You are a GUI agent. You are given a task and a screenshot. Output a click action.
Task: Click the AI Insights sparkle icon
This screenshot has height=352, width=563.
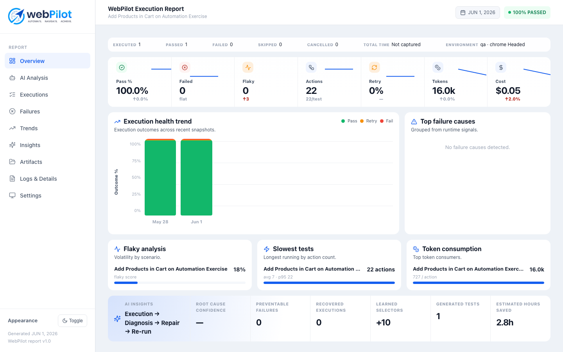pos(117,319)
